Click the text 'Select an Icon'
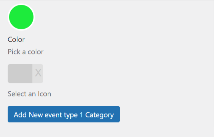Screen dimensions: 214x137 (29, 94)
